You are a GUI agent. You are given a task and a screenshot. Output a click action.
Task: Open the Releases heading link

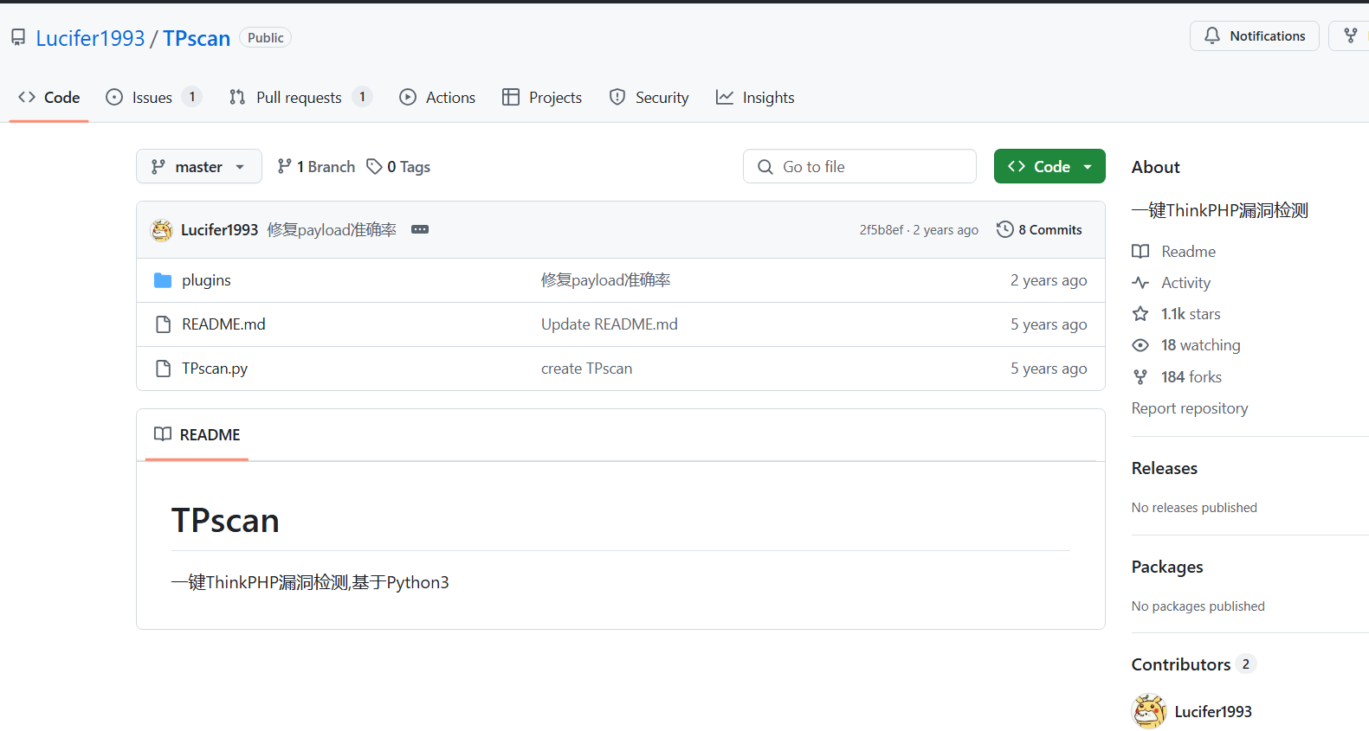click(1165, 468)
